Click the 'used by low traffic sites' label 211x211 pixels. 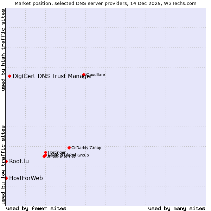point(3,164)
